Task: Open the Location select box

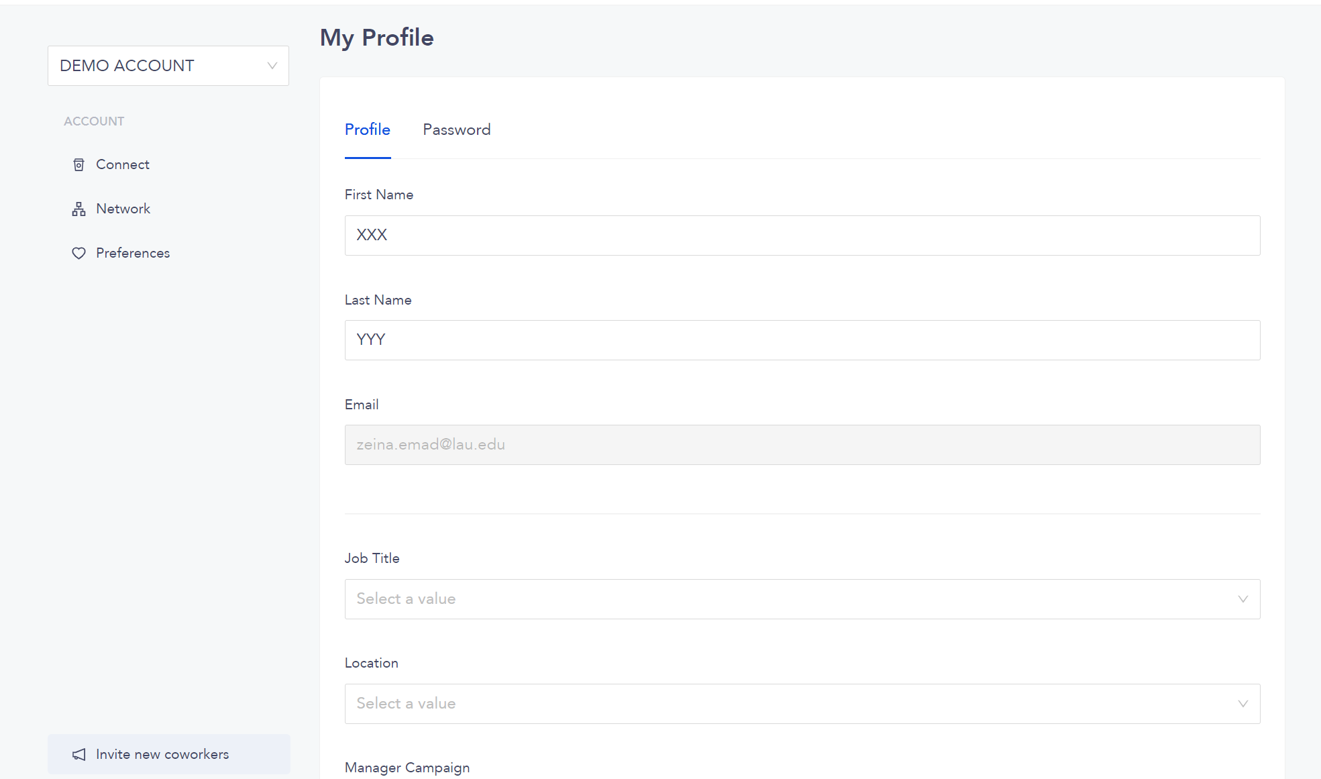Action: (x=802, y=704)
